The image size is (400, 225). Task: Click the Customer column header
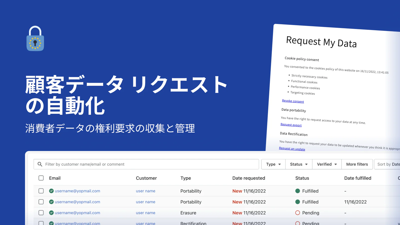pos(146,178)
